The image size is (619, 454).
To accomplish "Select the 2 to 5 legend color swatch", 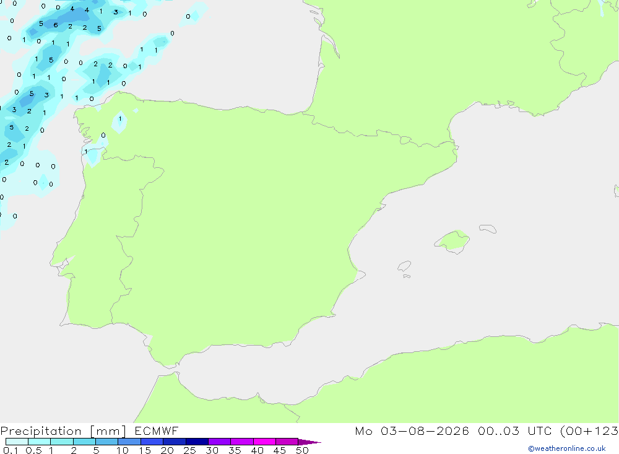I will [x=84, y=442].
